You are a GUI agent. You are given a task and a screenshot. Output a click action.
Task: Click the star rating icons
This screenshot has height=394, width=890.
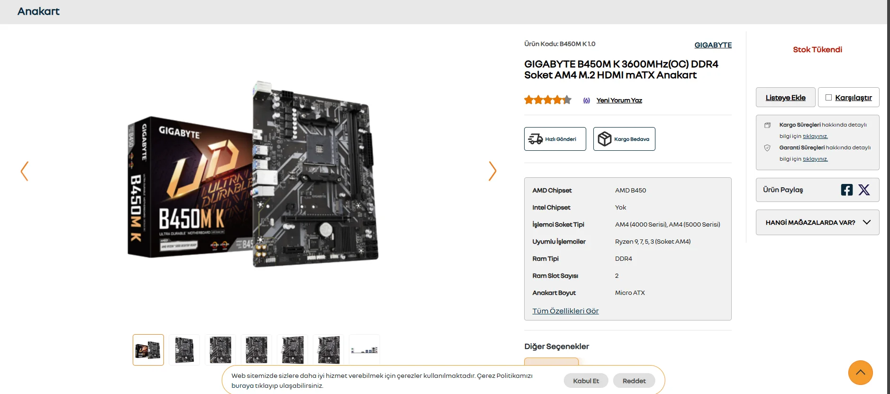coord(548,100)
